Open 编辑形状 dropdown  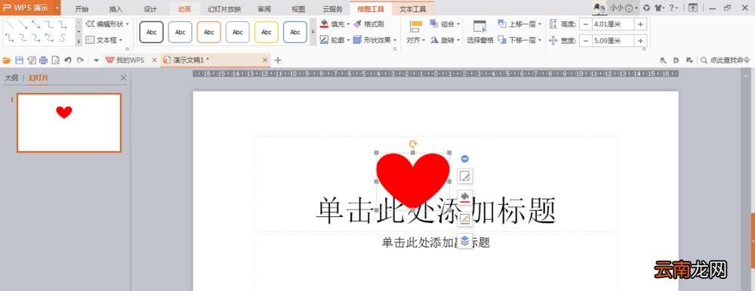tap(107, 24)
